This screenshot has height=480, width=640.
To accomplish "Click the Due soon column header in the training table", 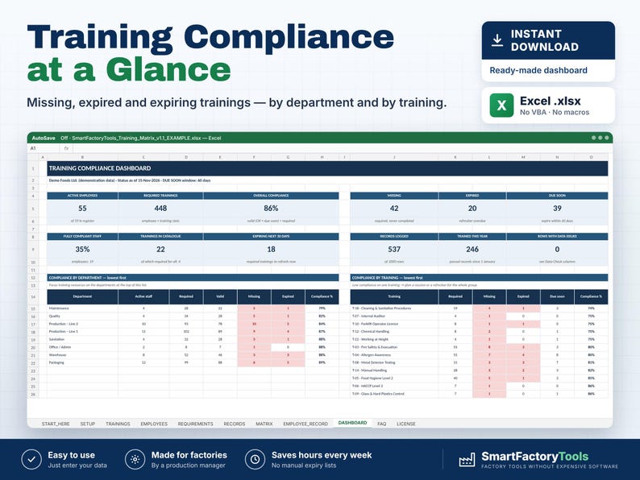I will point(557,297).
